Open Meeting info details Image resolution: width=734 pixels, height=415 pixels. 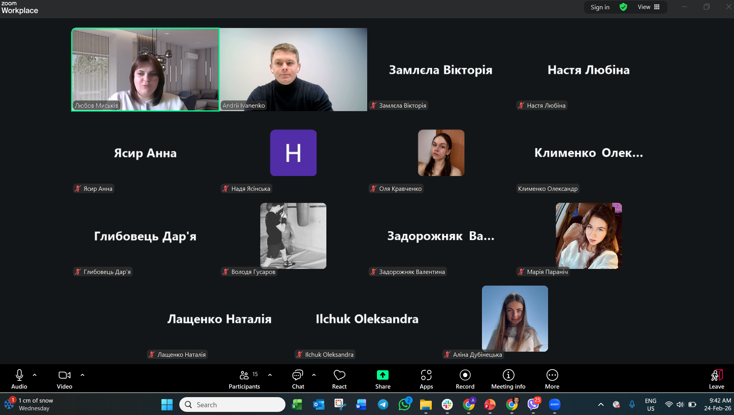point(508,379)
